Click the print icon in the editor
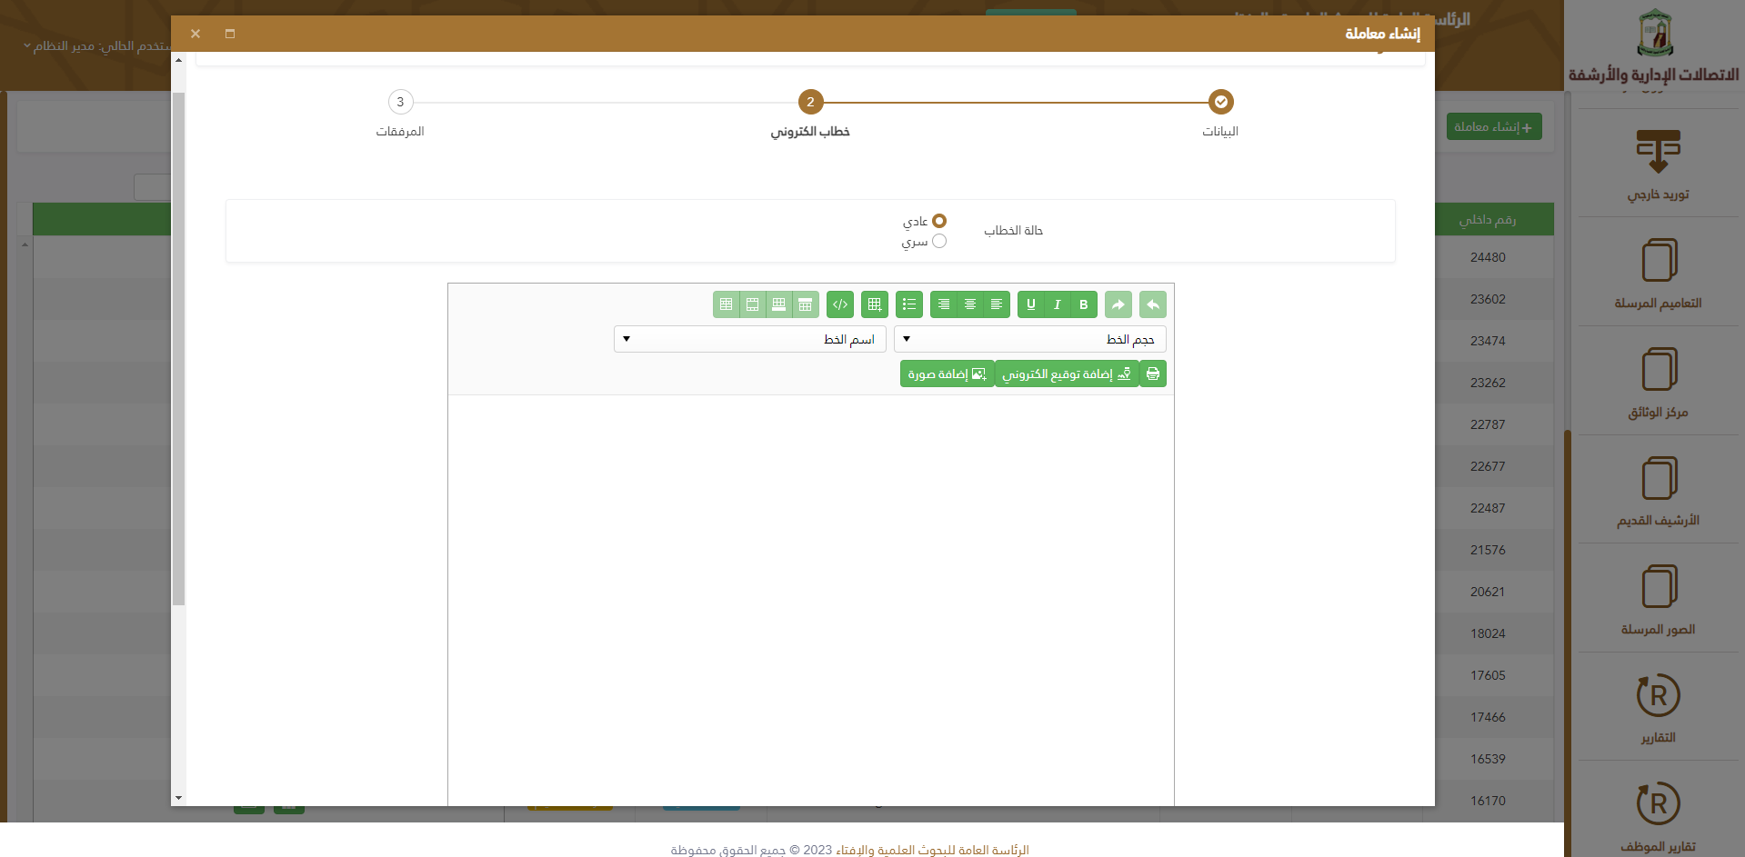Viewport: 1745px width, 857px height. pyautogui.click(x=1153, y=374)
